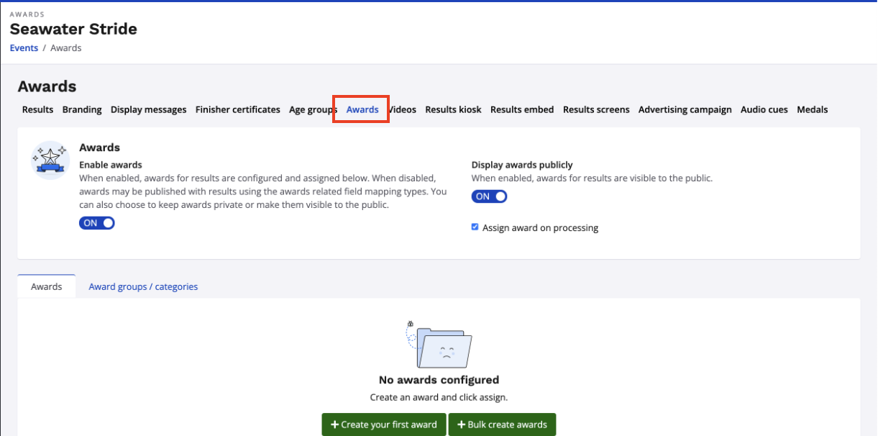Uncheck Assign award on processing checkbox

[x=475, y=227]
